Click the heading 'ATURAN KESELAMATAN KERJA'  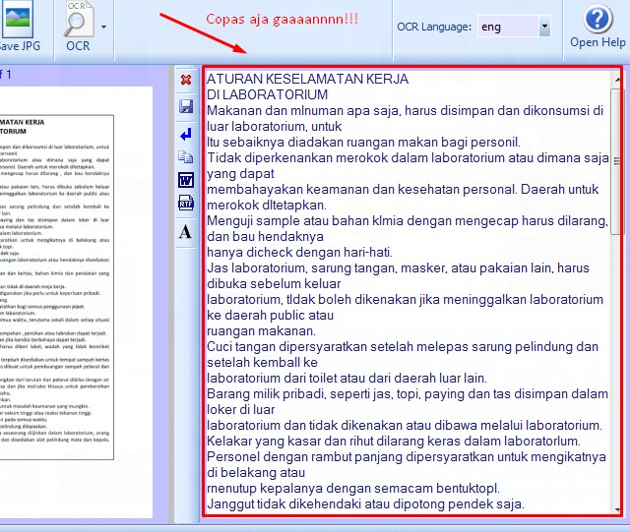(307, 79)
